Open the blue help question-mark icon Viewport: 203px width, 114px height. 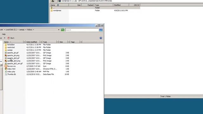coord(101,38)
